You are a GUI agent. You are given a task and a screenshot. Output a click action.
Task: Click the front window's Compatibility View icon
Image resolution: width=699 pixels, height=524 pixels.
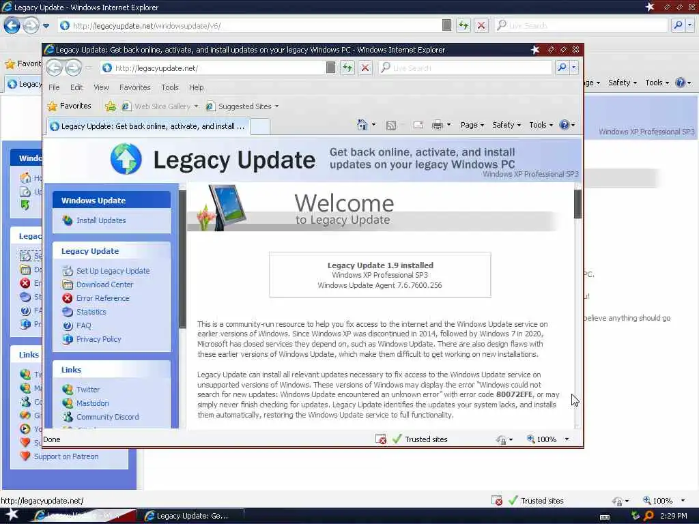(x=331, y=68)
